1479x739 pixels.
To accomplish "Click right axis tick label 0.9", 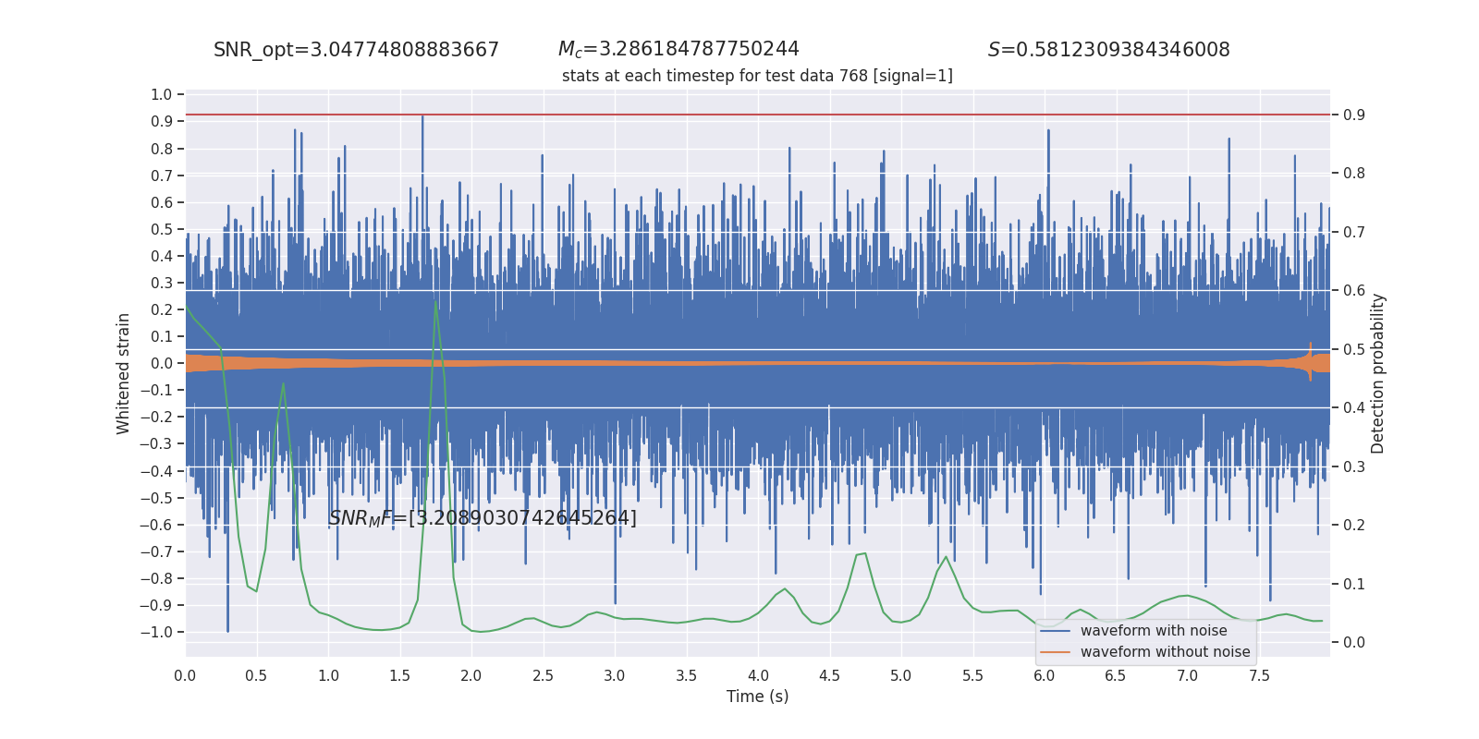I will pyautogui.click(x=1354, y=115).
